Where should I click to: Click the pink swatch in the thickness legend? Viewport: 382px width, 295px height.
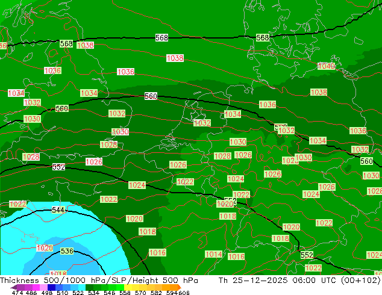(x=43, y=287)
